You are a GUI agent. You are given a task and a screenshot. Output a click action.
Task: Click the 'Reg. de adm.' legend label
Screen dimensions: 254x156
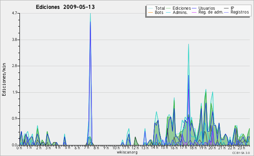[x=211, y=12]
